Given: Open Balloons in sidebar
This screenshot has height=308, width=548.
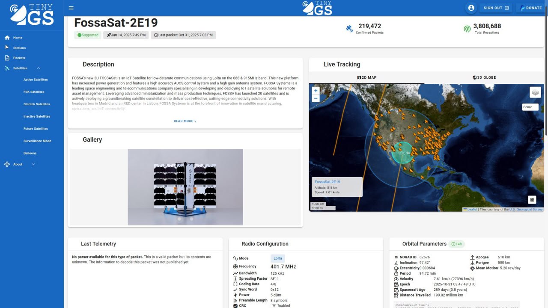Looking at the screenshot, I should click(x=30, y=153).
